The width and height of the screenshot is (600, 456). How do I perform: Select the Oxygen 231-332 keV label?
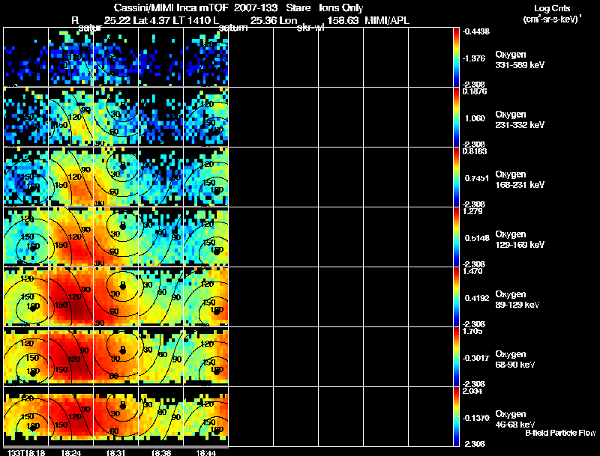coord(520,120)
